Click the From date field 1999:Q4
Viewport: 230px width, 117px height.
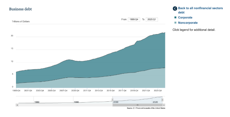[x=134, y=19]
